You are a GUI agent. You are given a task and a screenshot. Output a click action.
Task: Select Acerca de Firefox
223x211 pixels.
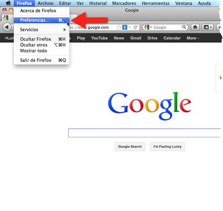tap(42, 11)
